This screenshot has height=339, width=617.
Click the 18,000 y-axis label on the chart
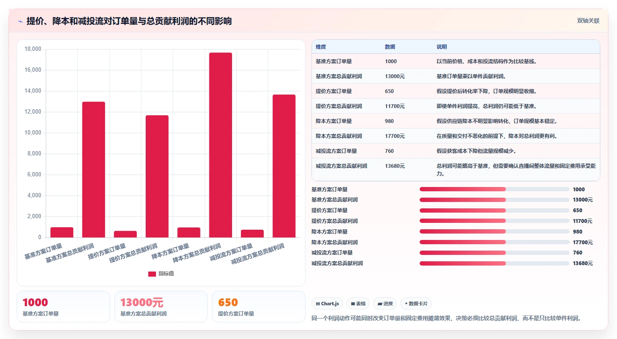(33, 49)
